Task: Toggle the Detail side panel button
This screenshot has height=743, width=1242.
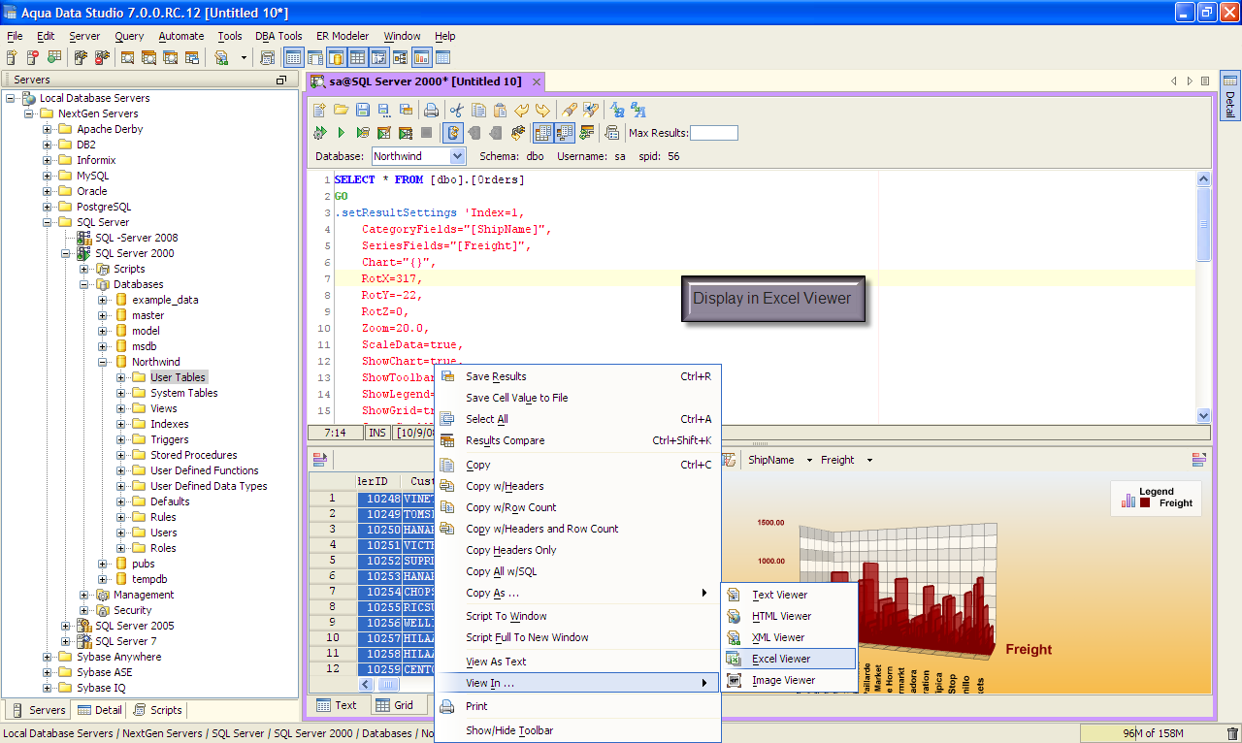Action: pyautogui.click(x=1229, y=97)
